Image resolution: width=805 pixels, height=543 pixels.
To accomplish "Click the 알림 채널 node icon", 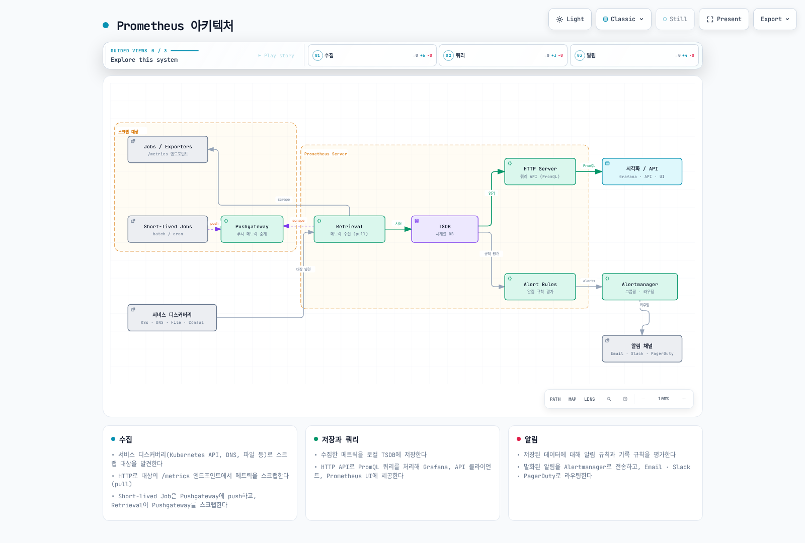I will pyautogui.click(x=607, y=340).
